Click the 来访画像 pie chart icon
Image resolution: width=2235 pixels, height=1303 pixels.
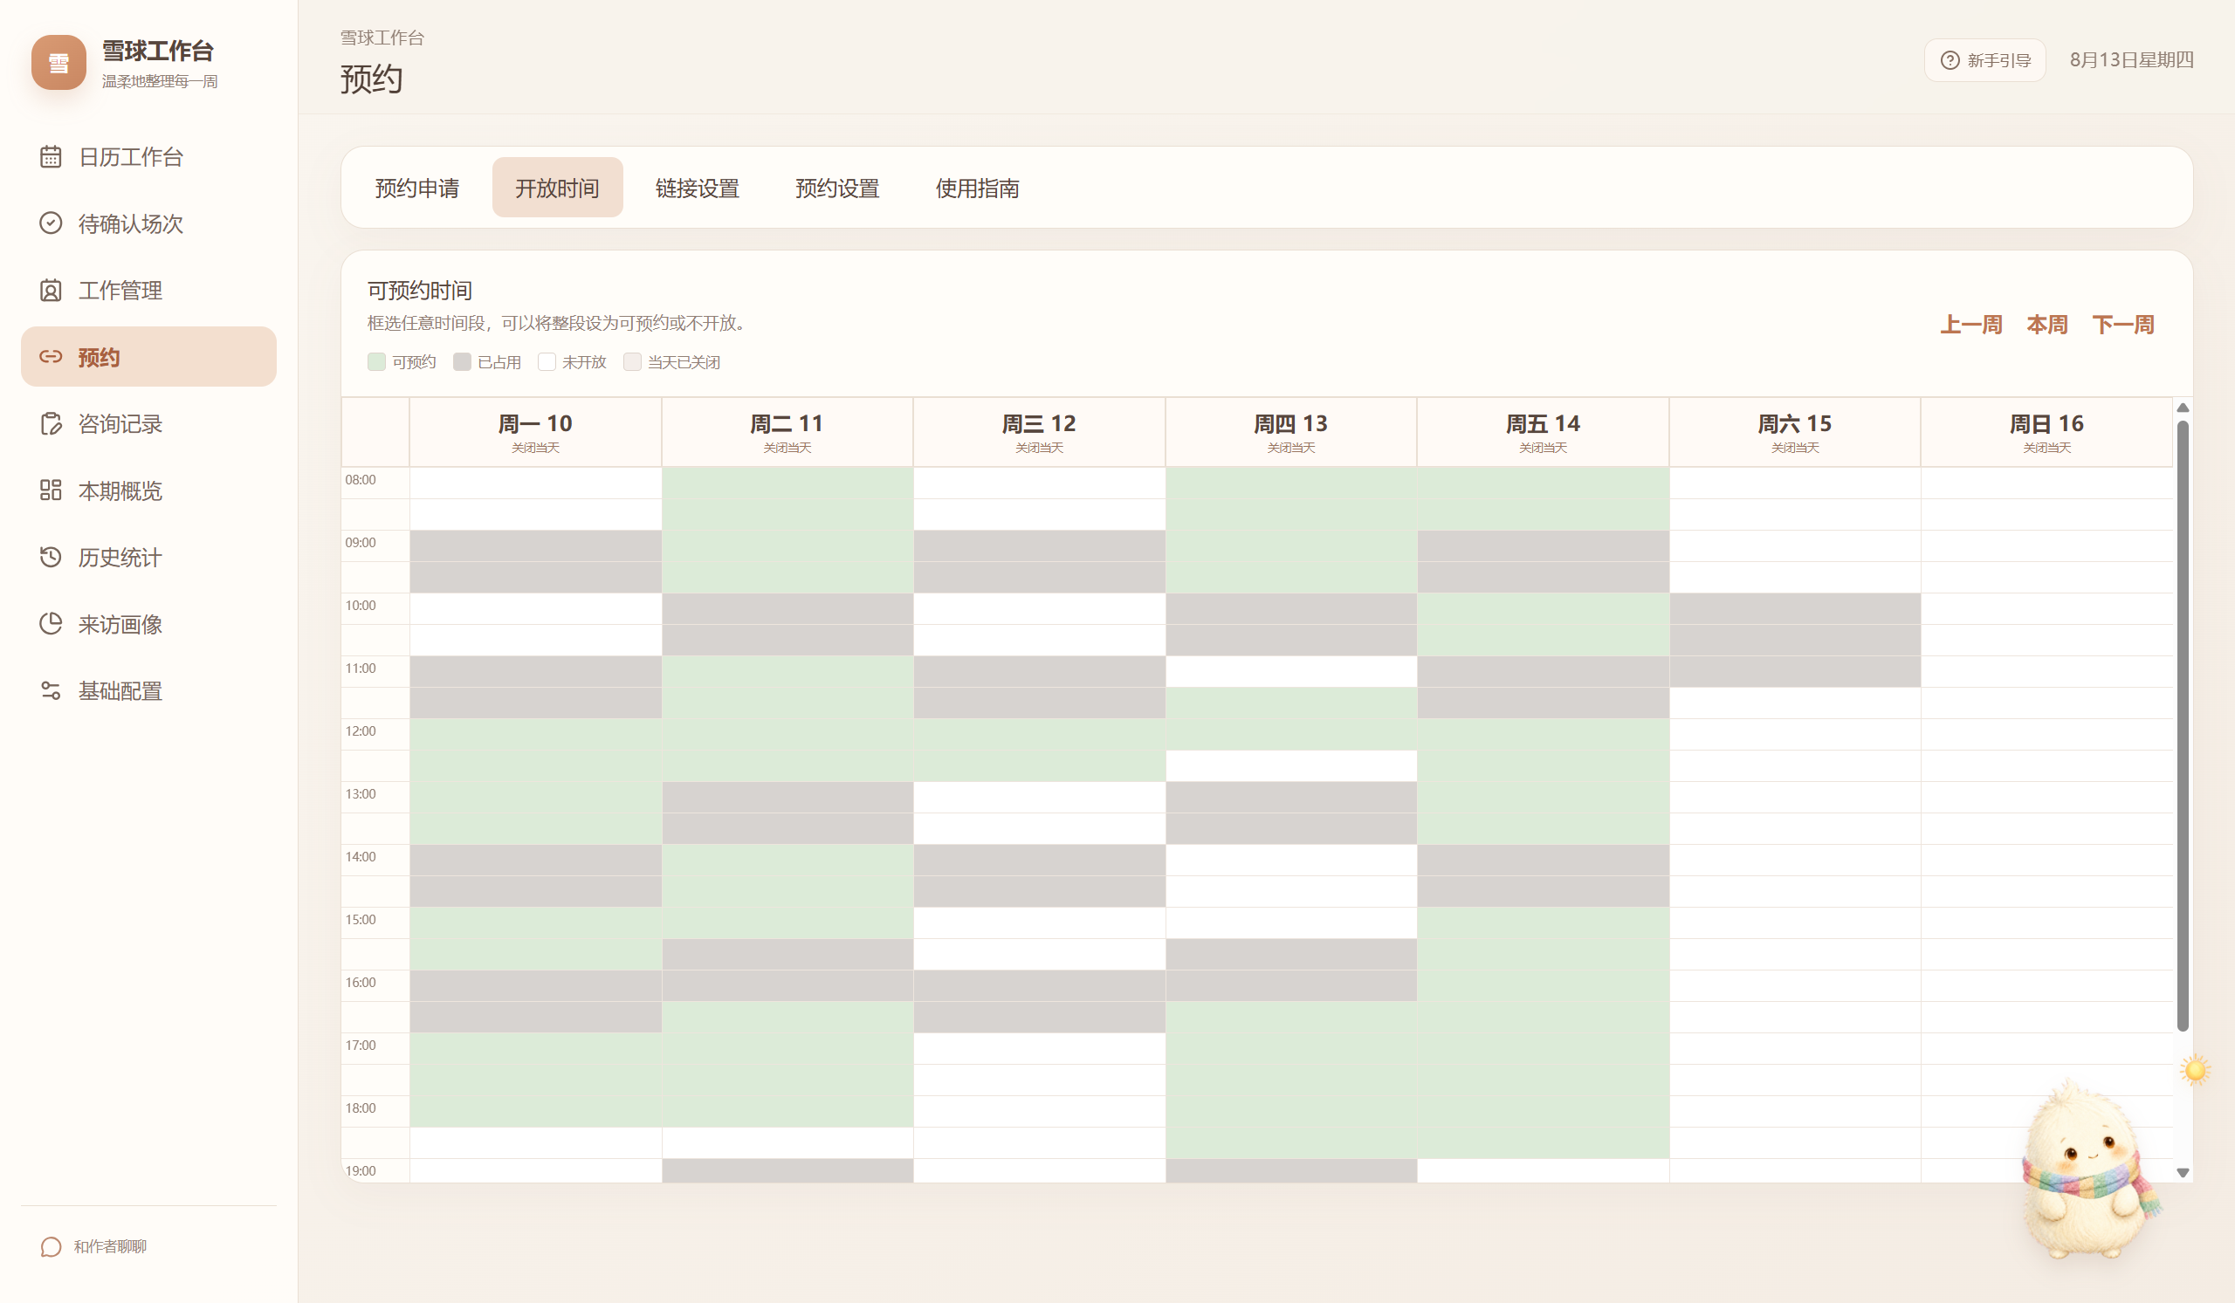(x=51, y=624)
